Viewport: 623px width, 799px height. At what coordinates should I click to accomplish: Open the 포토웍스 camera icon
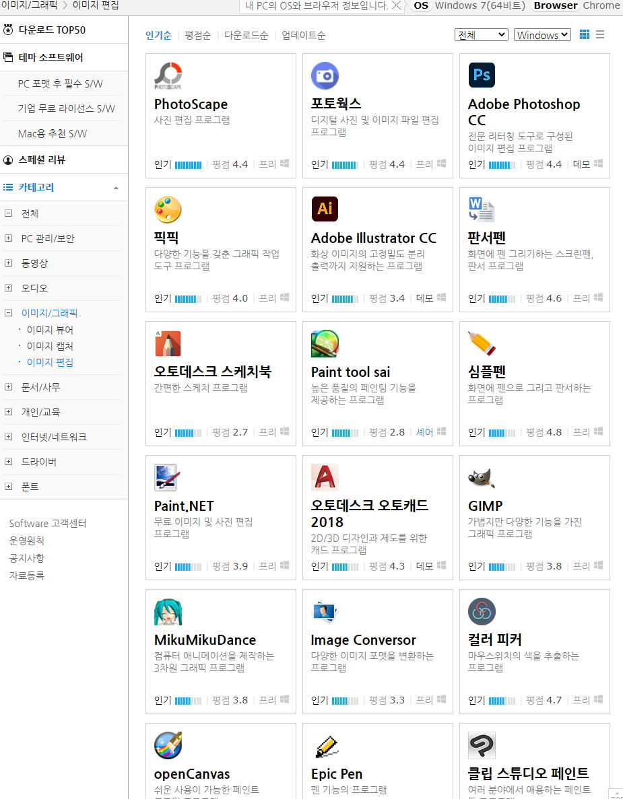325,75
